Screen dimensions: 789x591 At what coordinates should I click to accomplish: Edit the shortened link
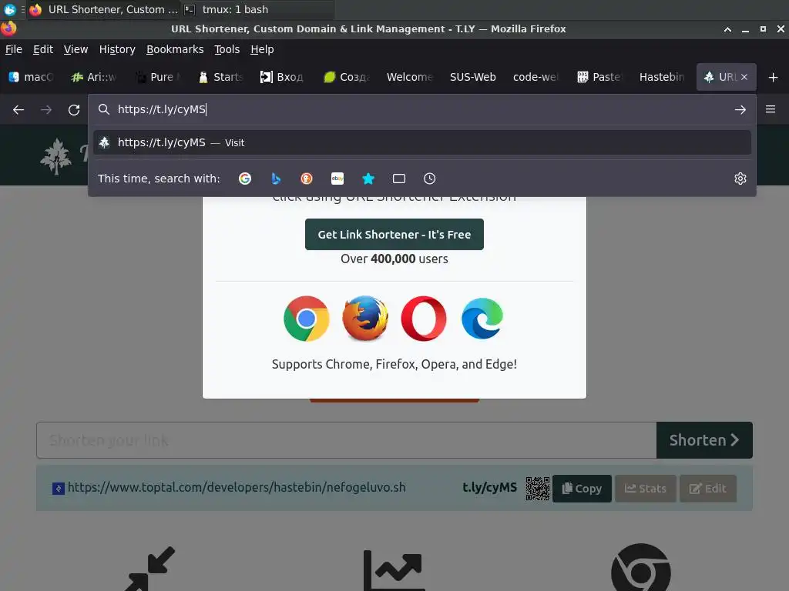click(707, 489)
